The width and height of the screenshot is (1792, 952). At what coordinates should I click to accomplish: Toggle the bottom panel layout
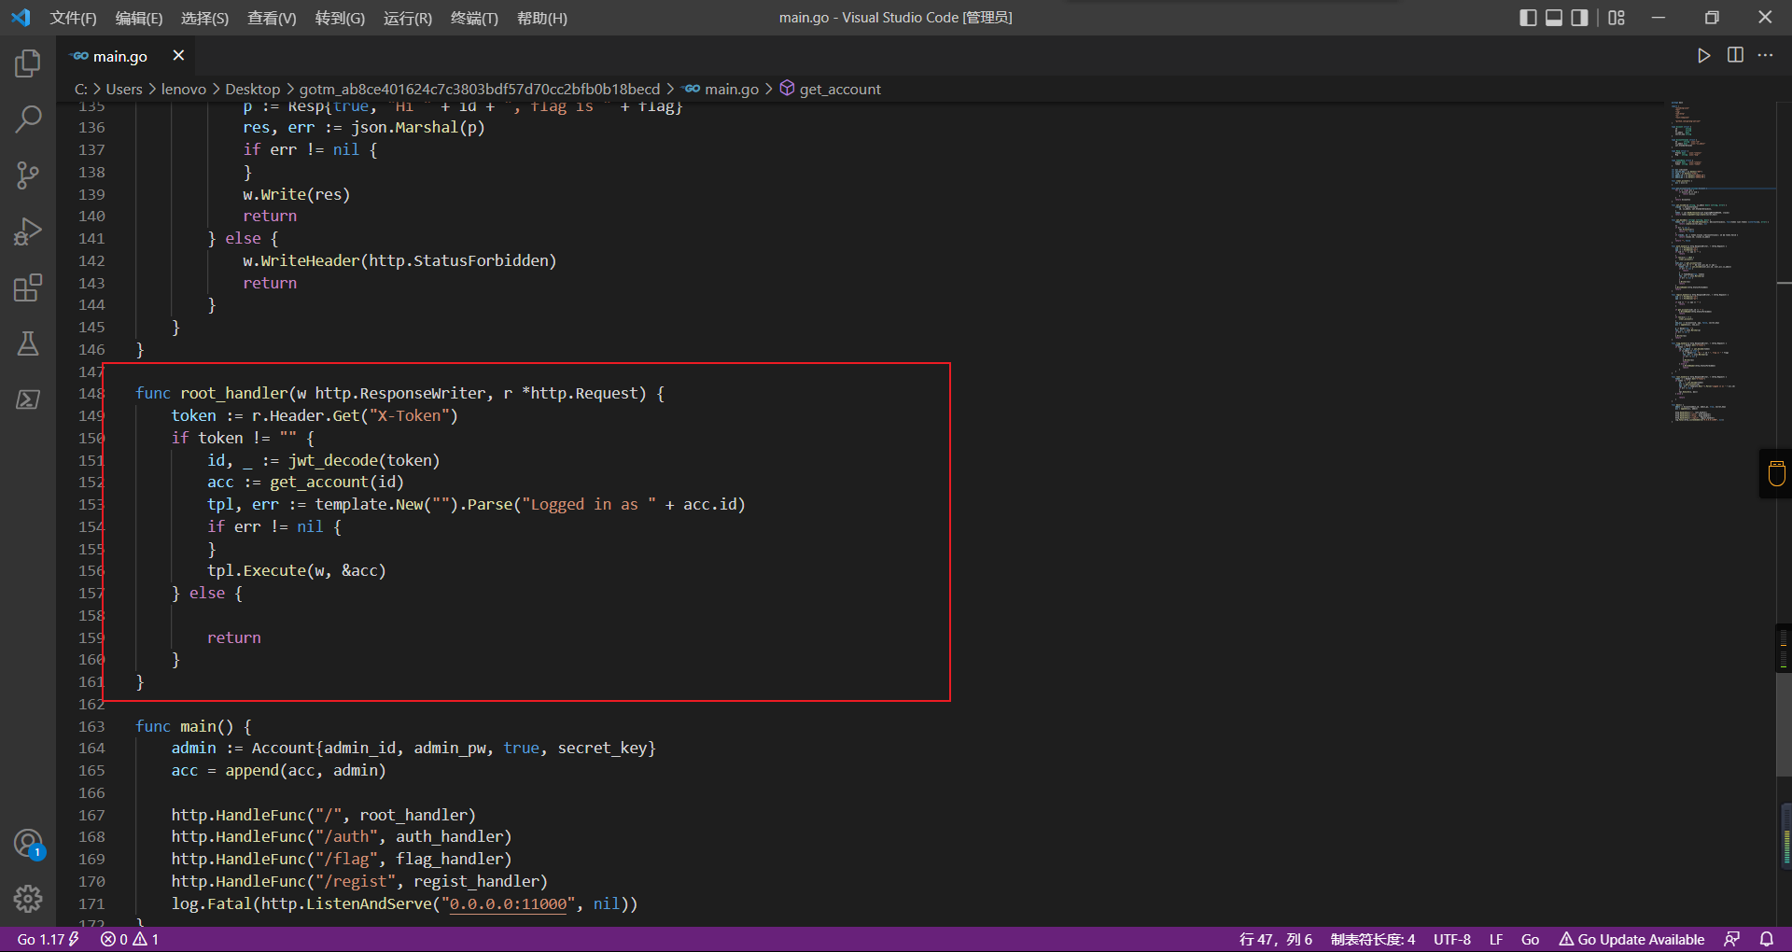[1554, 18]
